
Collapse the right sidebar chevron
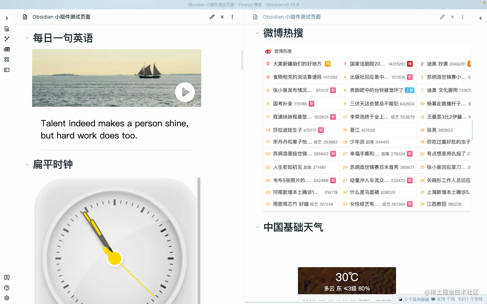pyautogui.click(x=481, y=18)
